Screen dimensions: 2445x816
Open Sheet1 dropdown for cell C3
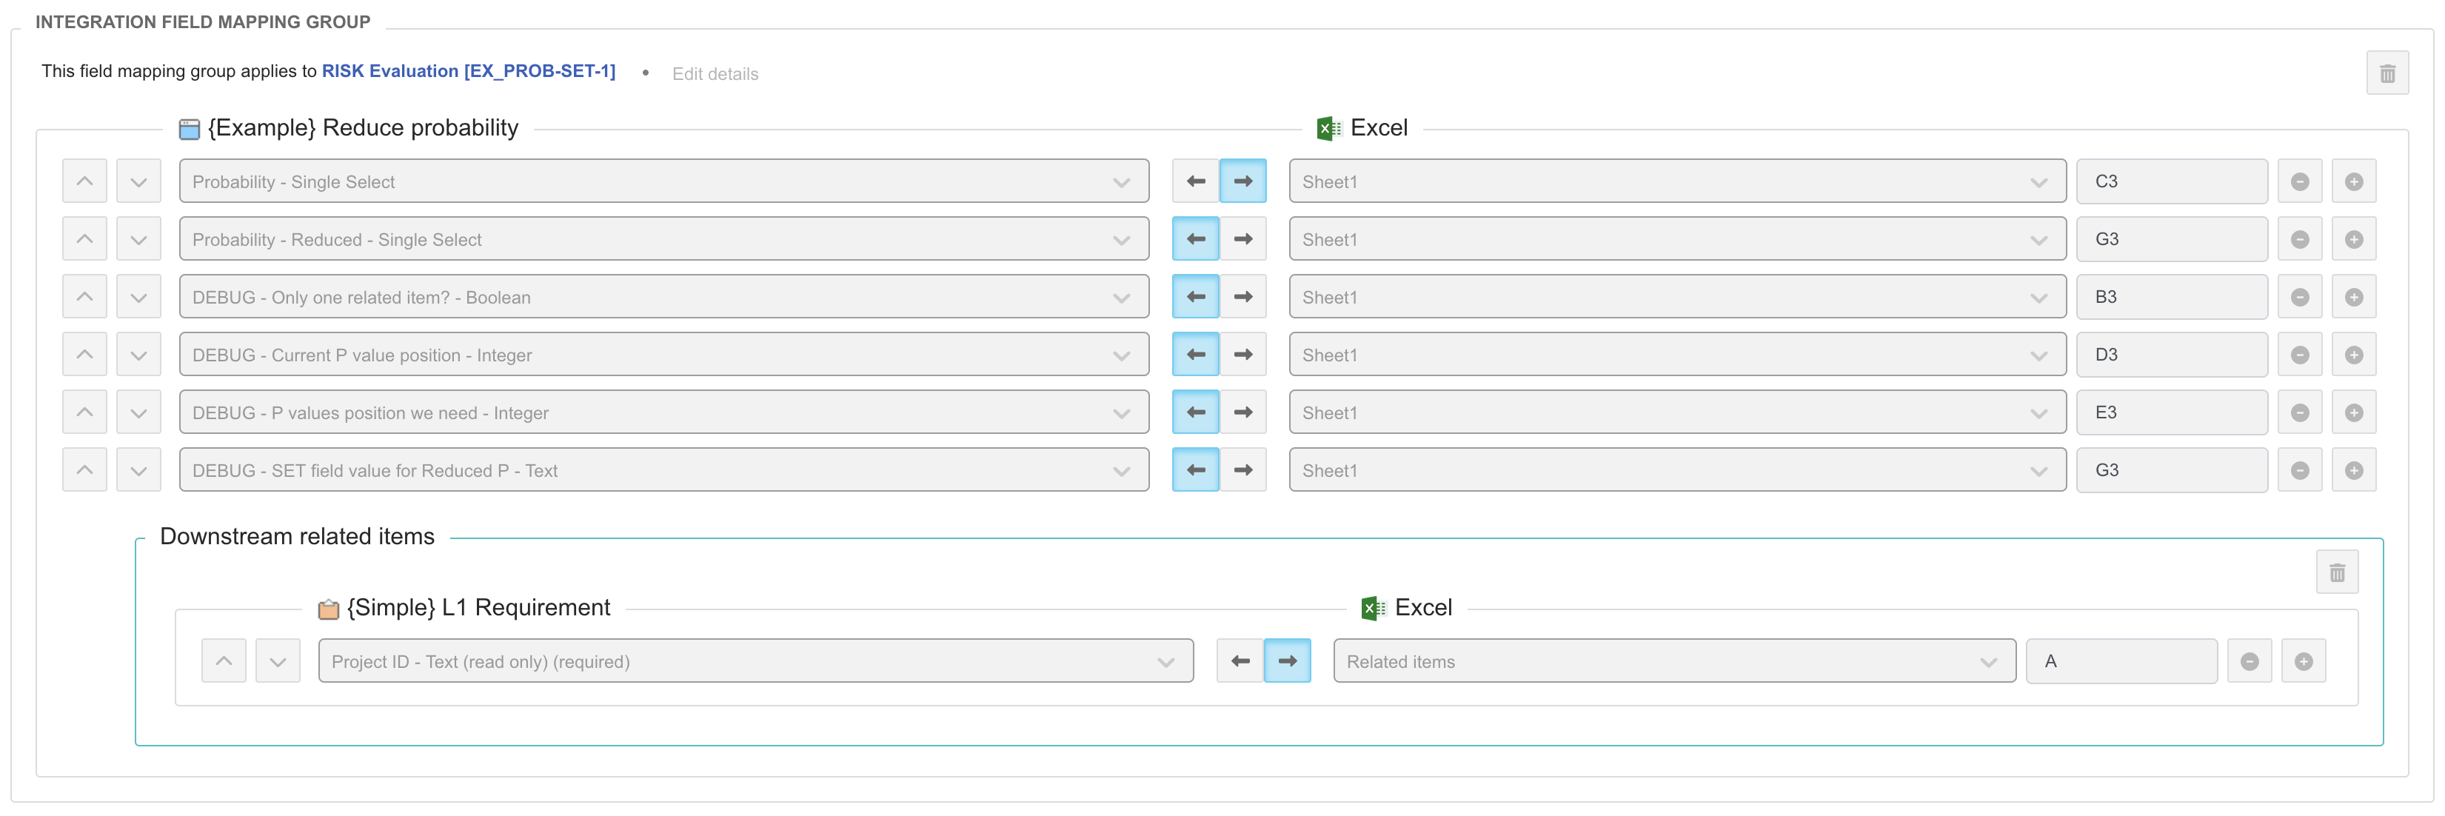(x=1678, y=181)
